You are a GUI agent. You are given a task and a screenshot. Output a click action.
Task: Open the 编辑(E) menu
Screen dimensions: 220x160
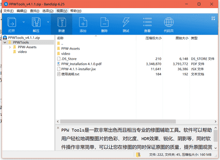[x=22, y=11]
